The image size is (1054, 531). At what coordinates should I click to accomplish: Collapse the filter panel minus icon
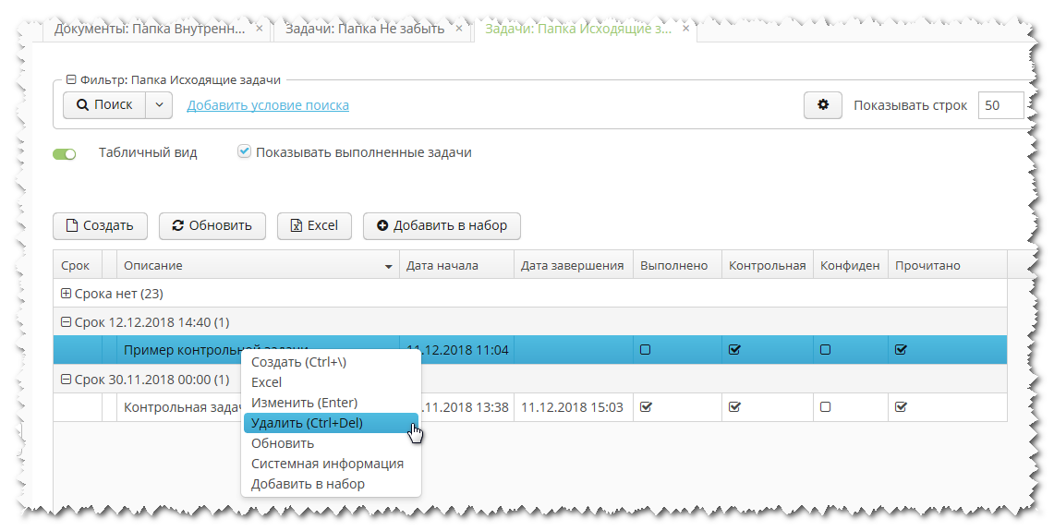[71, 80]
